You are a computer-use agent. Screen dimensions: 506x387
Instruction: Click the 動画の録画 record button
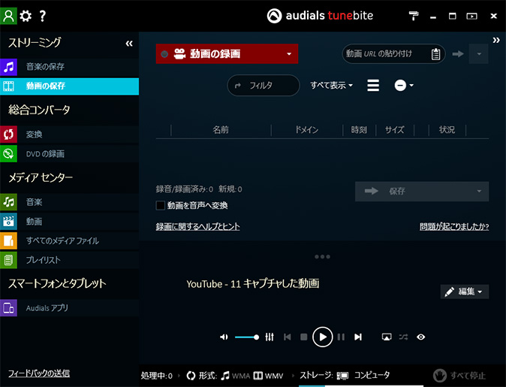pos(227,54)
